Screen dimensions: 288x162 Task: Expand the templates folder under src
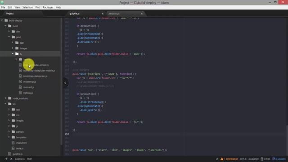coord(9,137)
